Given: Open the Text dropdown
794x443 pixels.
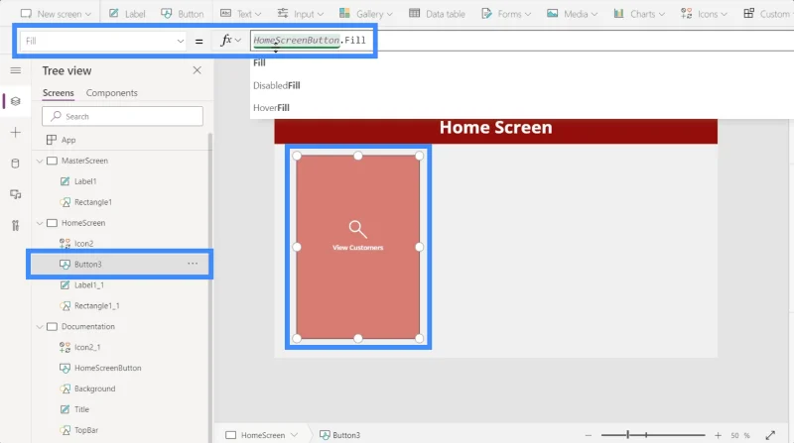Looking at the screenshot, I should click(240, 14).
